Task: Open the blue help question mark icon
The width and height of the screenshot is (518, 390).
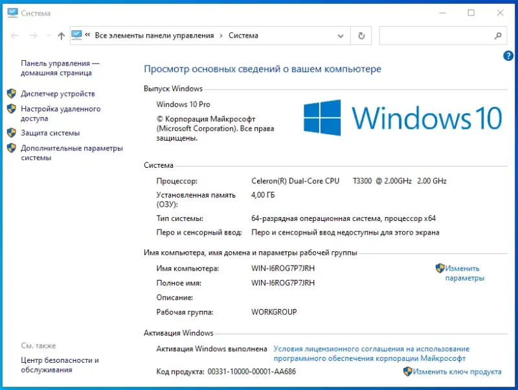Action: click(508, 56)
